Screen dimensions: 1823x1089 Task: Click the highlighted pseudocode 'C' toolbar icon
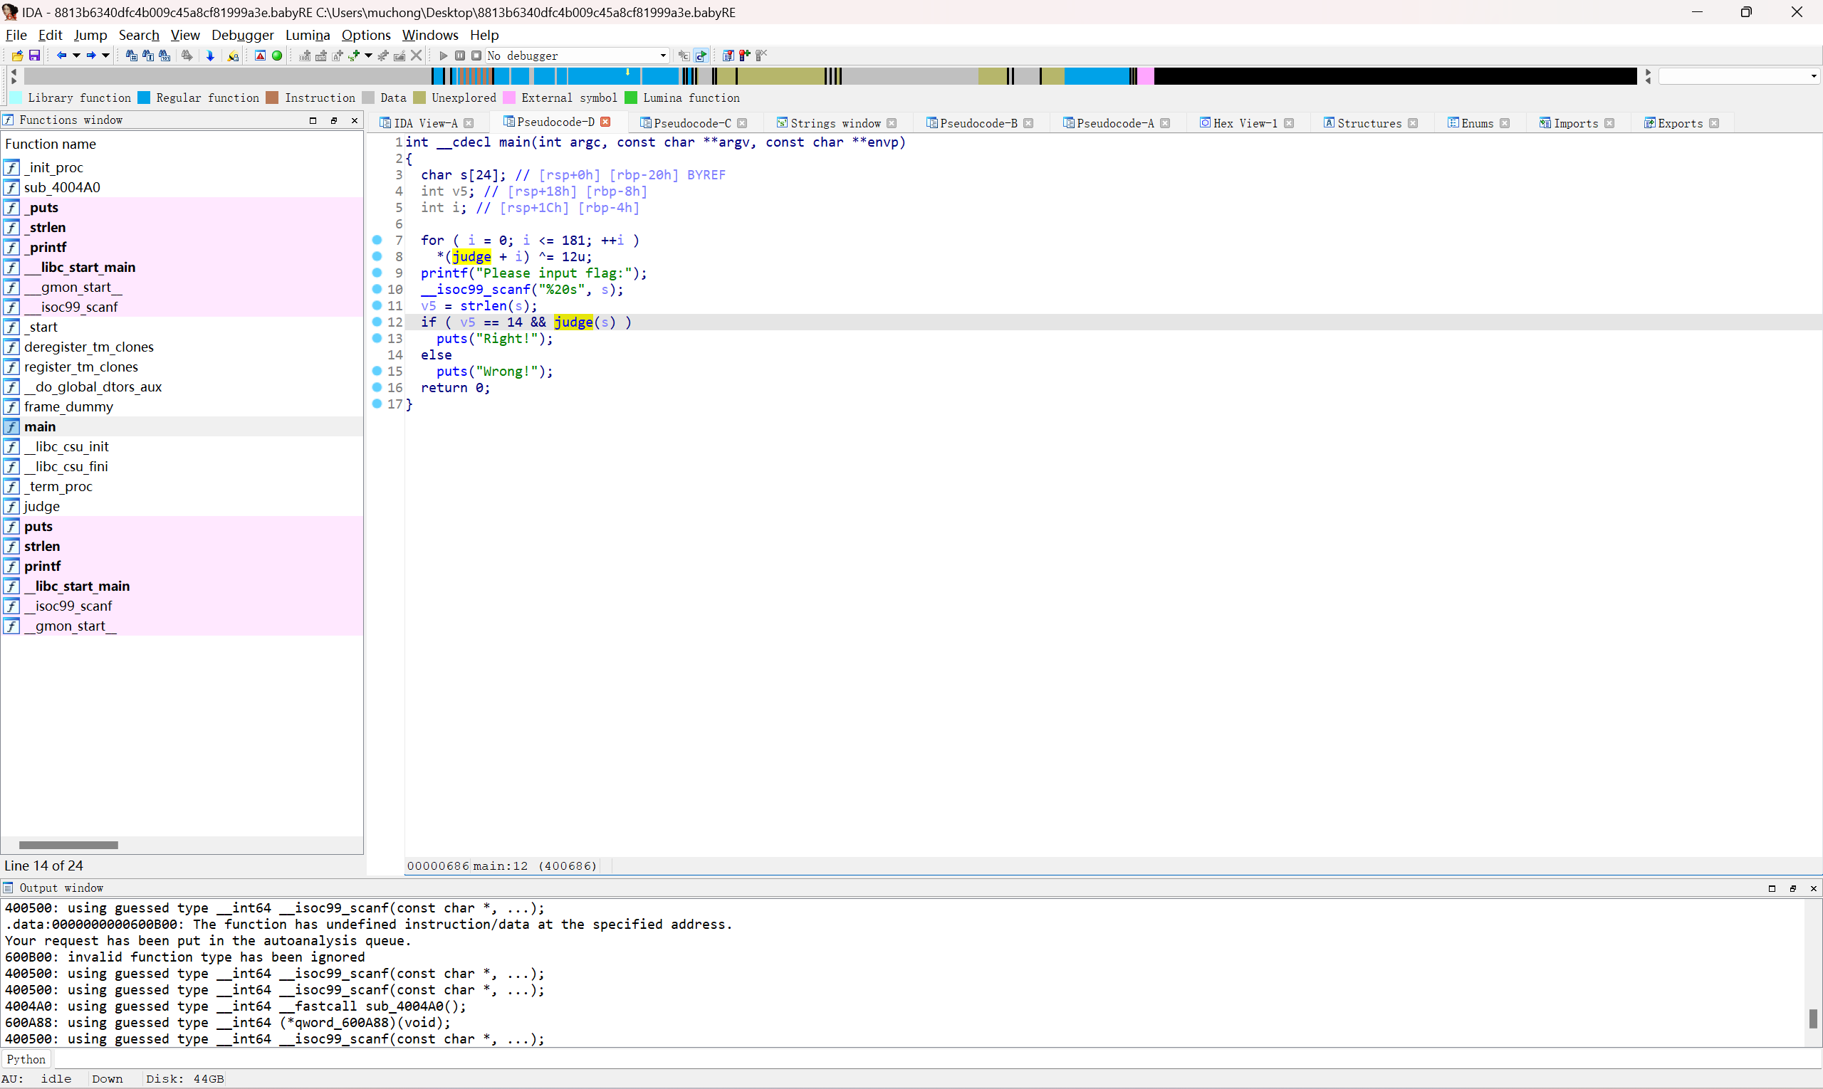point(701,56)
